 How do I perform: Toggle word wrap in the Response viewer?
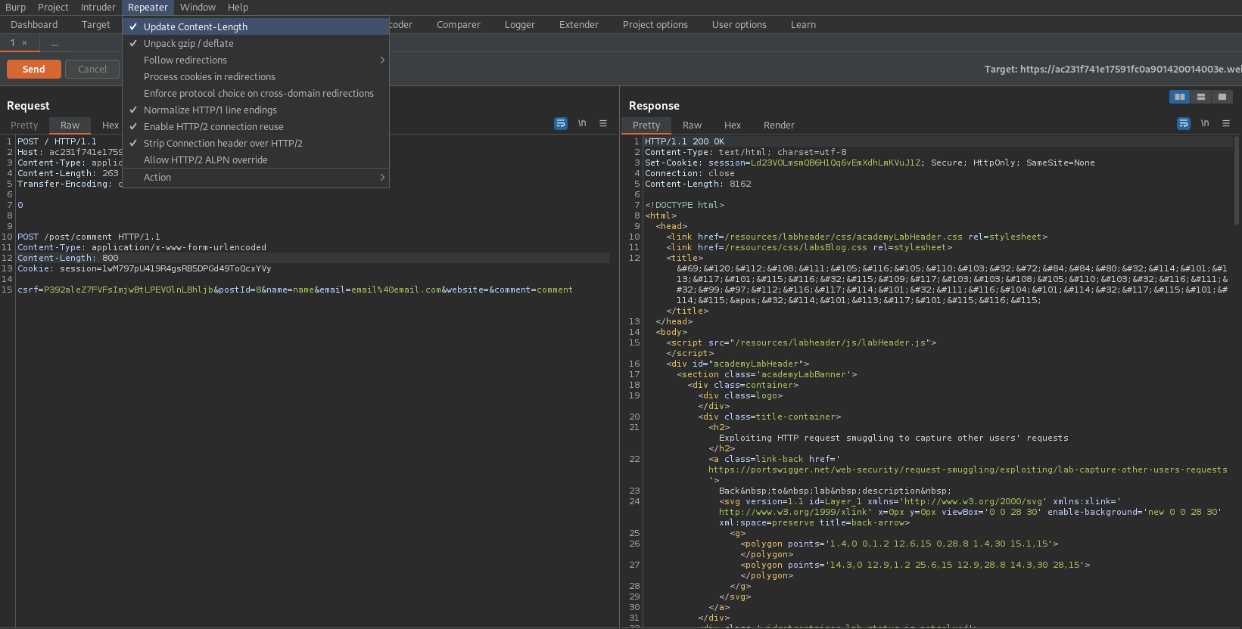coord(1184,123)
